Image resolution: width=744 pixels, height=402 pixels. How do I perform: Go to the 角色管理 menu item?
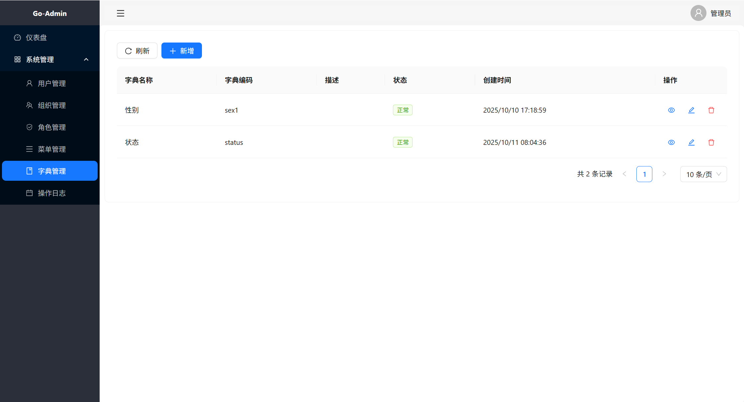[x=51, y=127]
